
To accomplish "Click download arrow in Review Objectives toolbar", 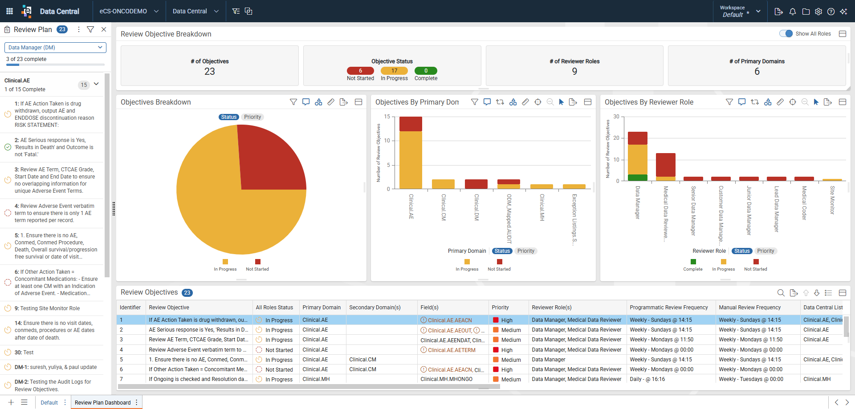I will 817,292.
